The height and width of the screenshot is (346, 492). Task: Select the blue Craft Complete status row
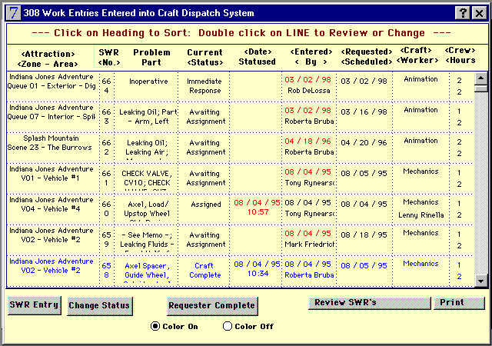[x=204, y=269]
